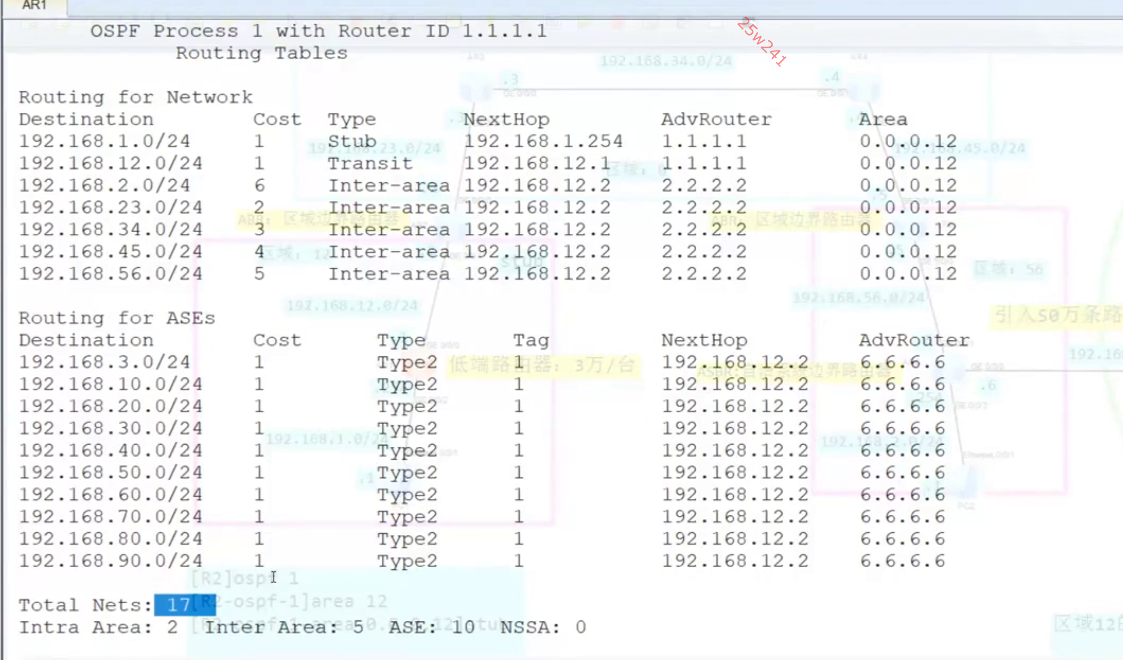Click the 192.168.1.0/24 Stub route entry
This screenshot has width=1123, height=660.
[x=104, y=141]
